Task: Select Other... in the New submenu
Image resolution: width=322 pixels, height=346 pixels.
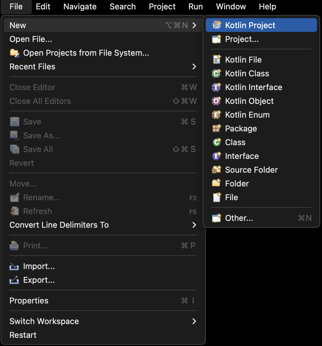Action: point(239,218)
